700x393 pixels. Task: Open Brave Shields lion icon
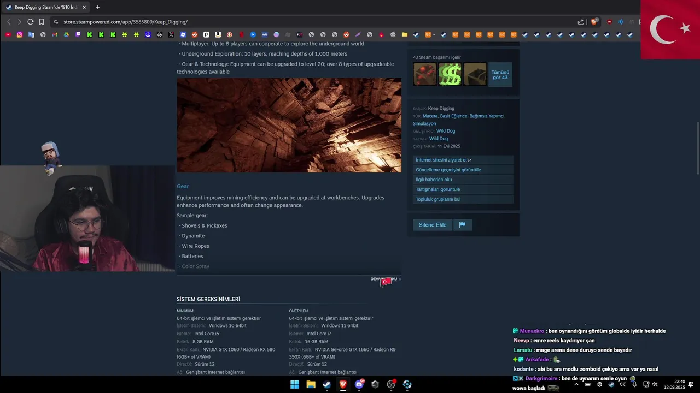pos(594,22)
